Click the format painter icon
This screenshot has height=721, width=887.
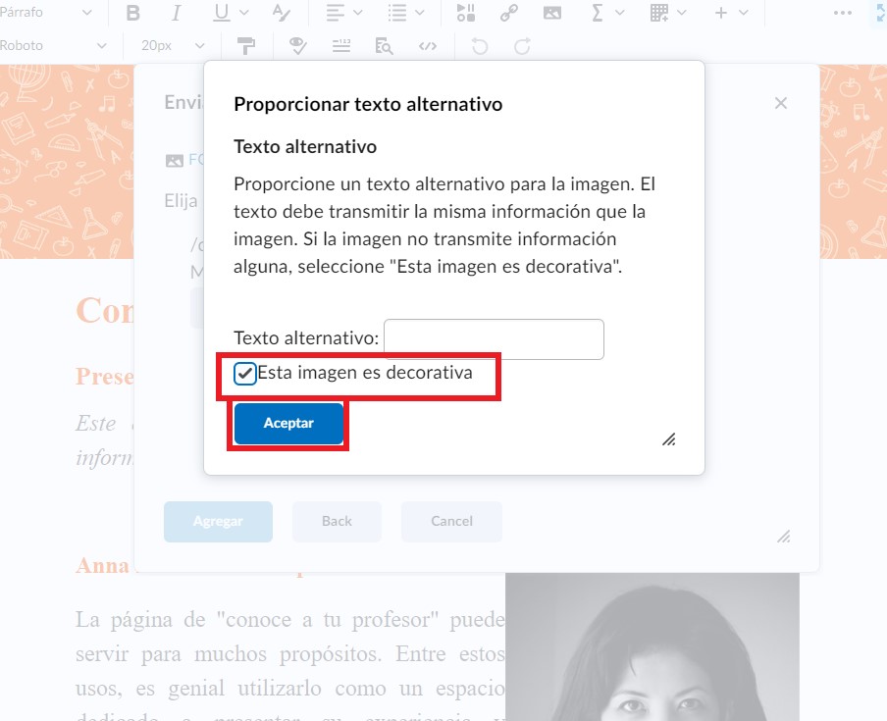click(244, 46)
